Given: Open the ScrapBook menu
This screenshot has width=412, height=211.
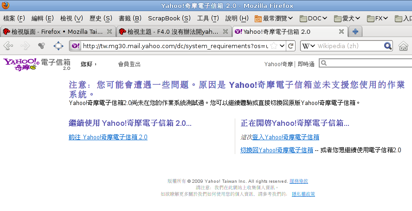Looking at the screenshot, I should coord(169,19).
